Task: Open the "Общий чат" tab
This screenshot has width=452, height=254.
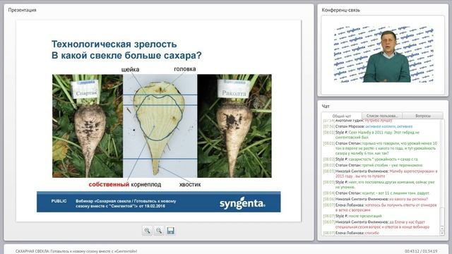Action: pyautogui.click(x=342, y=116)
